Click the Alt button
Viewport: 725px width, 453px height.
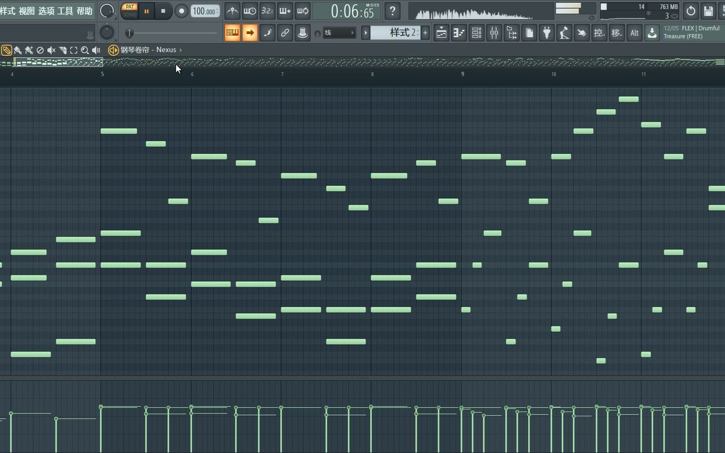tap(635, 33)
